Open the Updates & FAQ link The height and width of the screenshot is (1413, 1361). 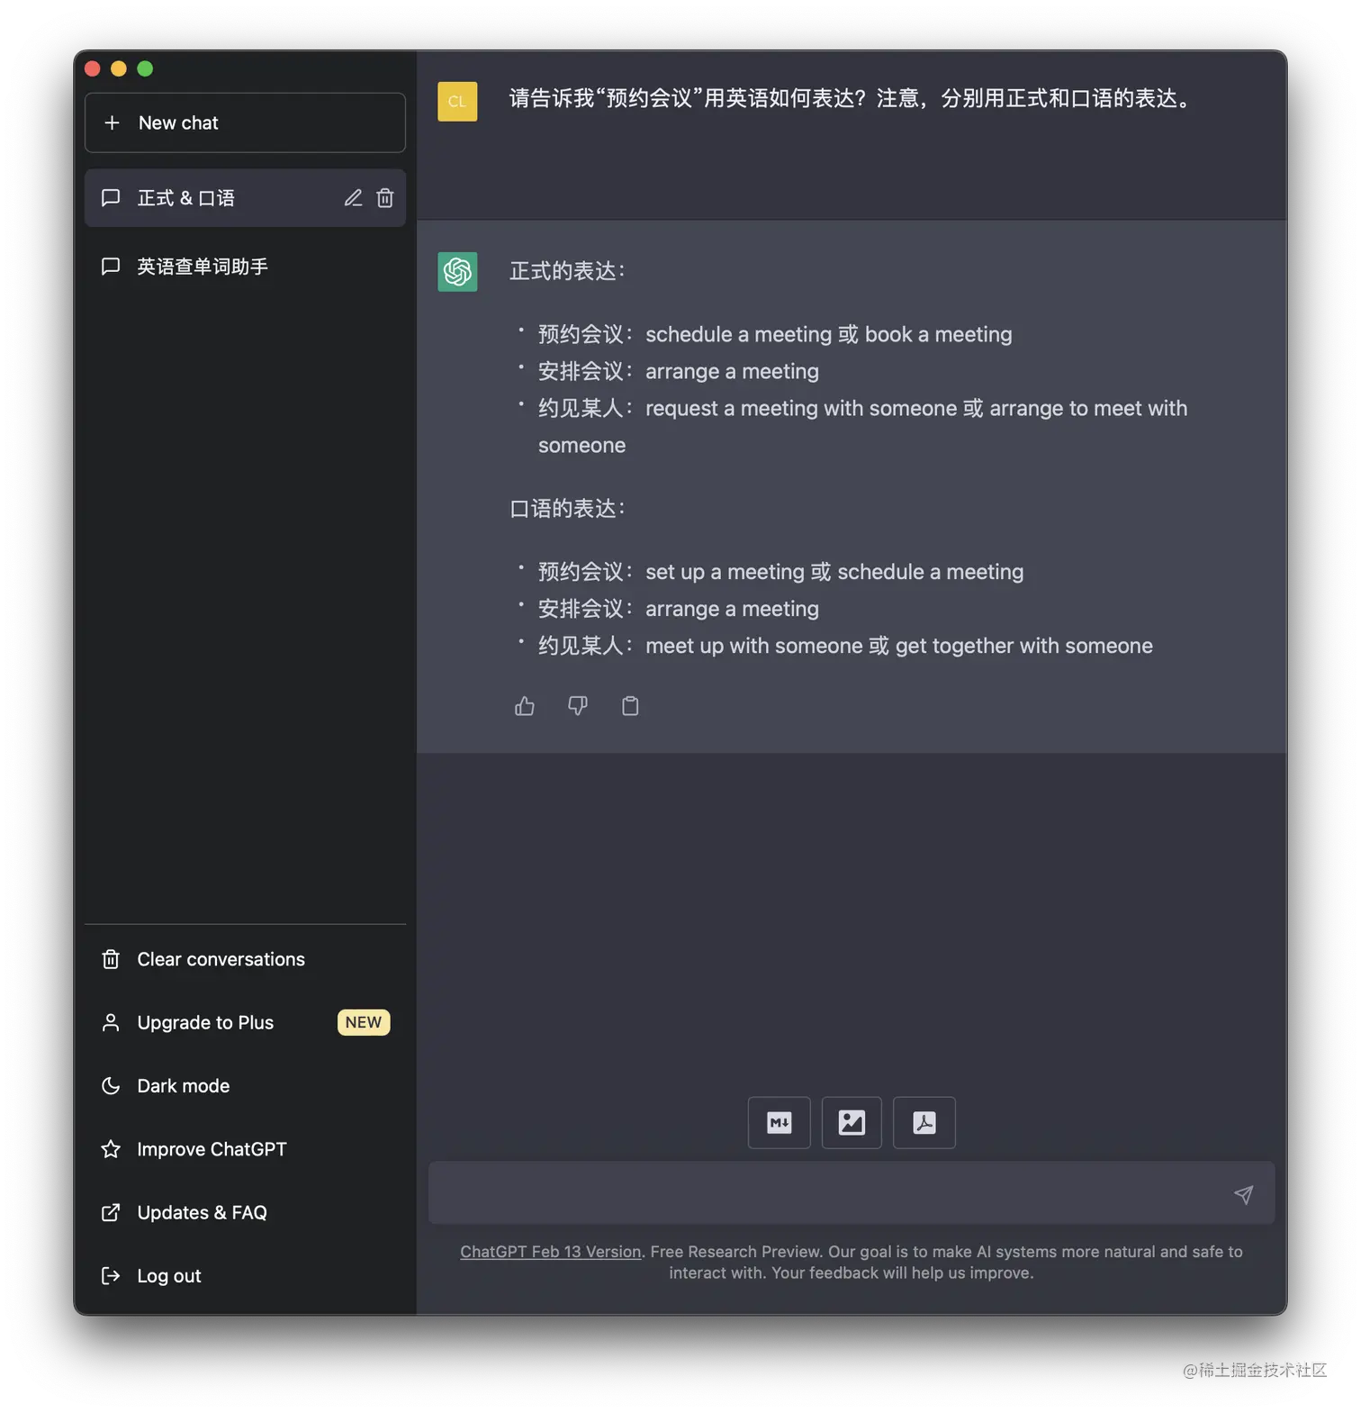coord(245,1213)
